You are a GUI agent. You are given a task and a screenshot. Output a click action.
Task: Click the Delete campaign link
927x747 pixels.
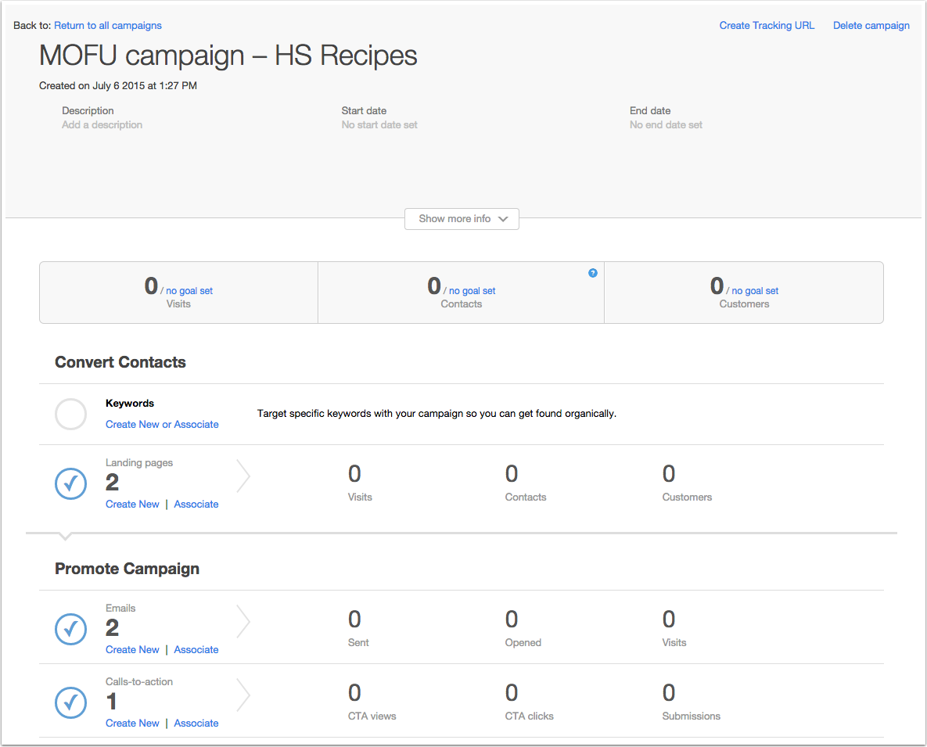(871, 25)
